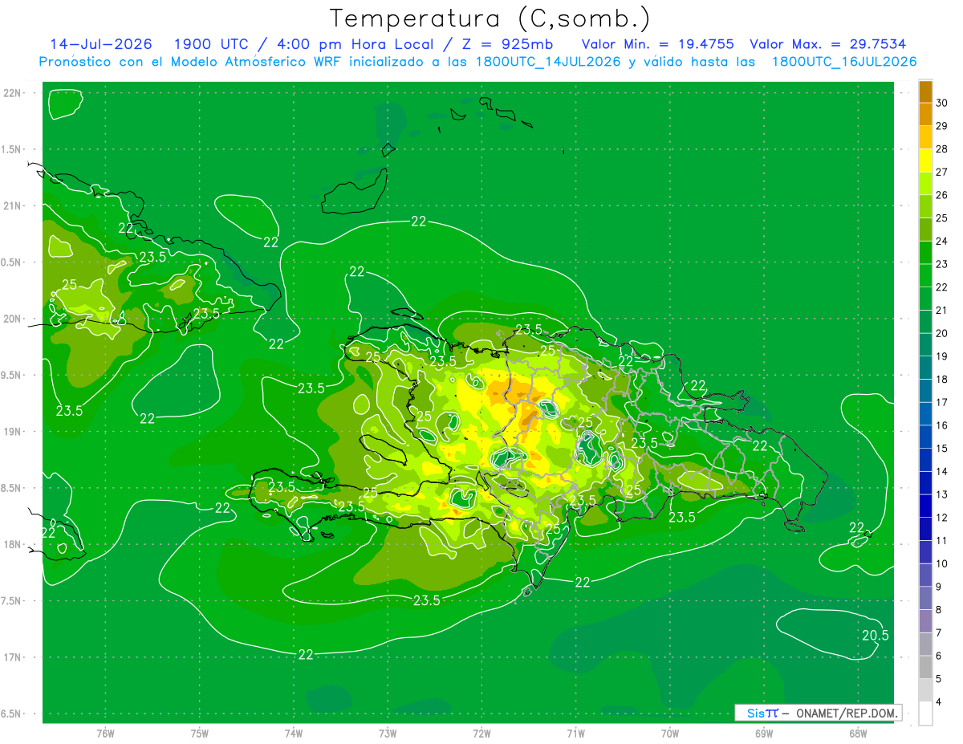The height and width of the screenshot is (744, 963).
Task: Click the 71W longitude axis label
Action: [x=575, y=734]
